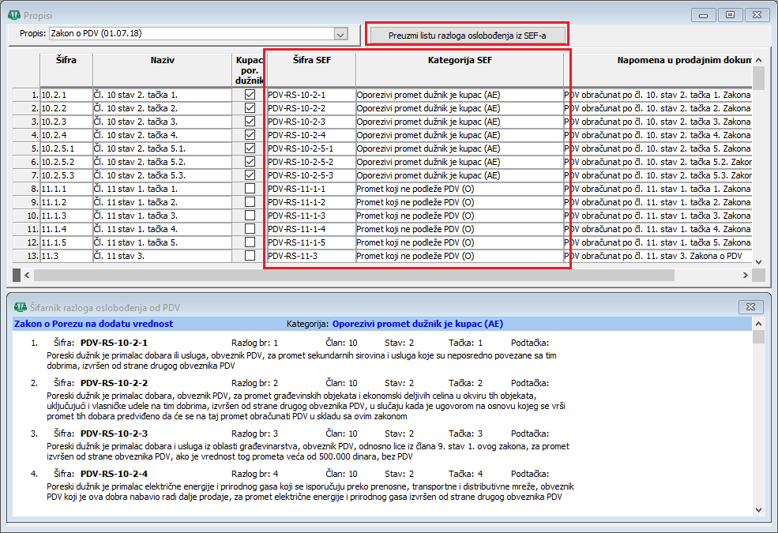Screen dimensions: 778x533
Task: Click the scroll-down arrow of the upper table
Action: click(x=758, y=261)
